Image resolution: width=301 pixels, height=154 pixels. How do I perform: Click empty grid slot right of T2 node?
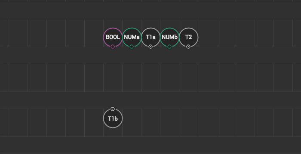(x=208, y=33)
